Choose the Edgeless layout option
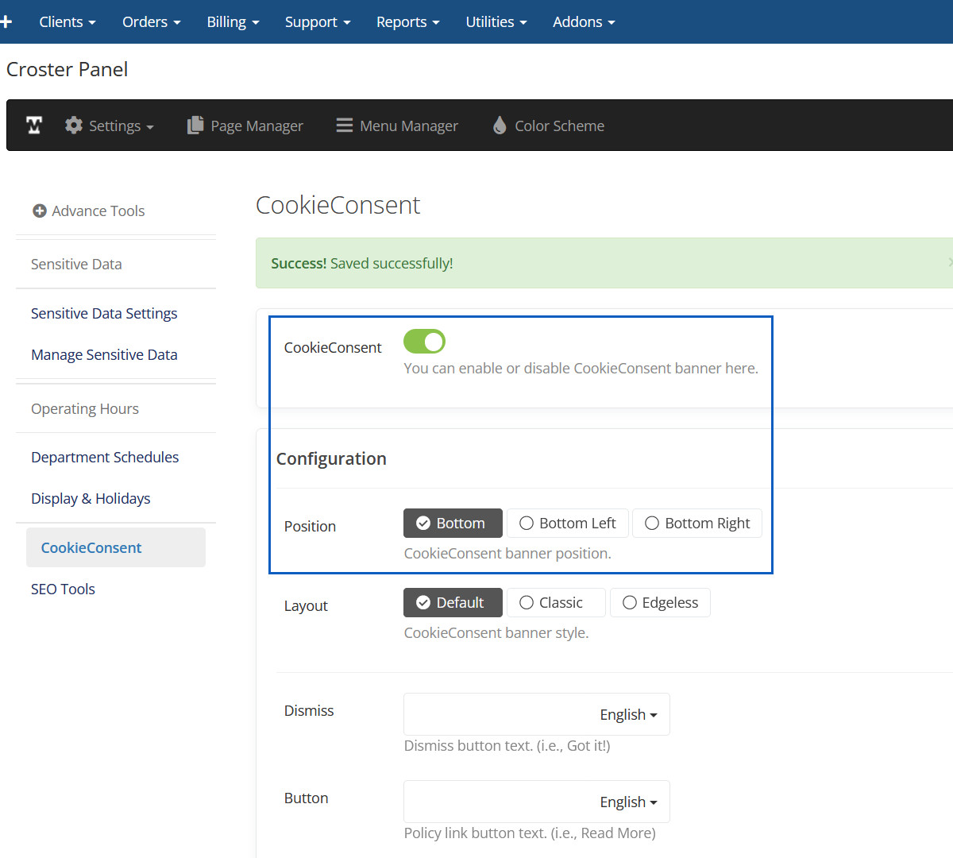Image resolution: width=953 pixels, height=858 pixels. [660, 603]
